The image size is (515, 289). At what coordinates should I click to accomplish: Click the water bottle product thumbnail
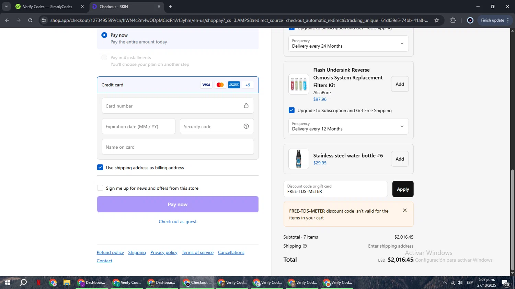(298, 159)
